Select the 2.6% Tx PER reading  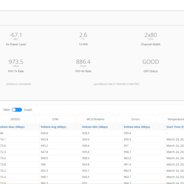click(83, 35)
